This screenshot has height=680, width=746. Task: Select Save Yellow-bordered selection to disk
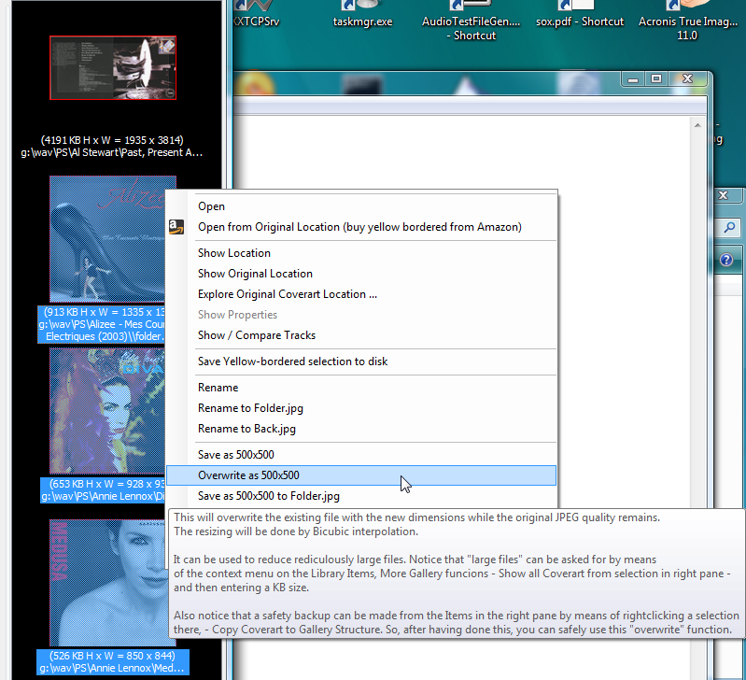(x=361, y=361)
